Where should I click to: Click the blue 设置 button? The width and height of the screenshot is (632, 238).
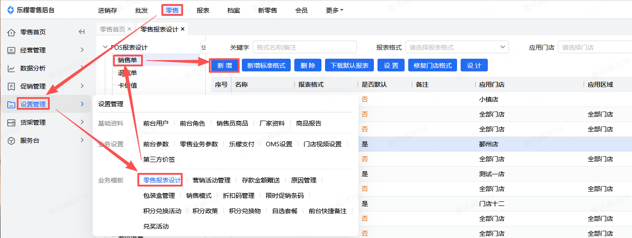coord(391,65)
